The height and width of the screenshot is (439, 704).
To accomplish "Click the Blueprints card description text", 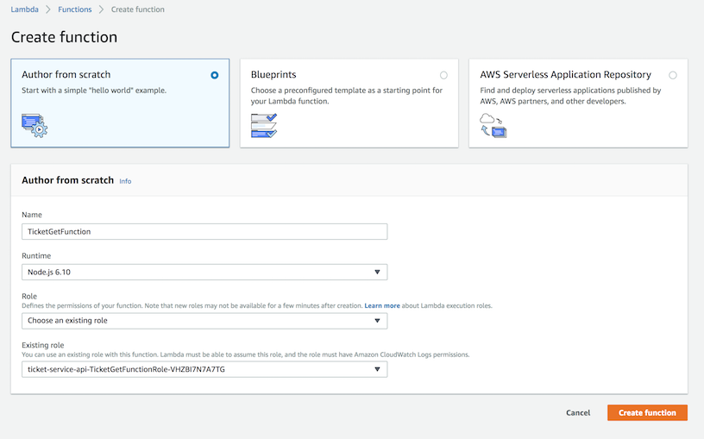I will (x=347, y=96).
